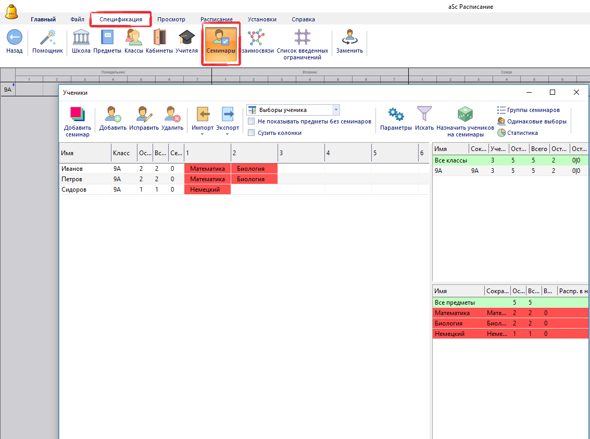The height and width of the screenshot is (439, 590).
Task: Click the Назад back arrow icon
Action: tap(14, 38)
